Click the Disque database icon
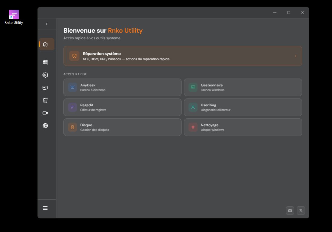 point(73,127)
